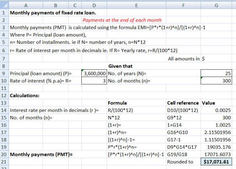Click 'Principal (loan amount) (P)=' label
The height and width of the screenshot is (169, 236).
[40, 74]
